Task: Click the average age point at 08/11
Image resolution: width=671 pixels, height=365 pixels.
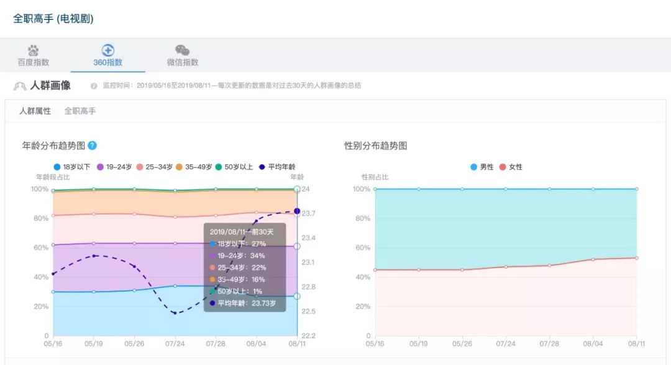Action: pos(297,211)
